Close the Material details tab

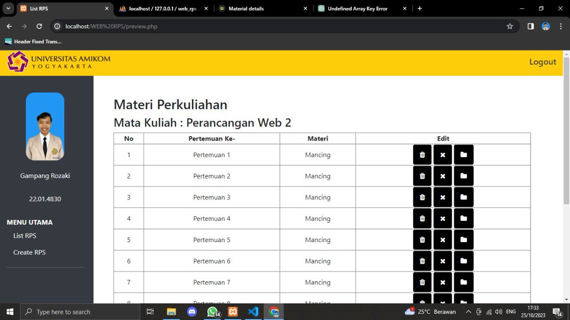click(x=305, y=9)
